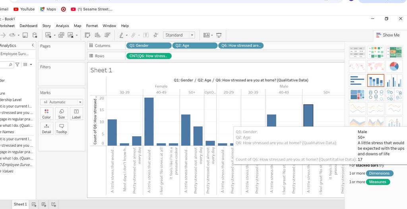Select the pie chart thumbnail in Show Me
Viewport: 407px width, 209px height.
coord(394,66)
